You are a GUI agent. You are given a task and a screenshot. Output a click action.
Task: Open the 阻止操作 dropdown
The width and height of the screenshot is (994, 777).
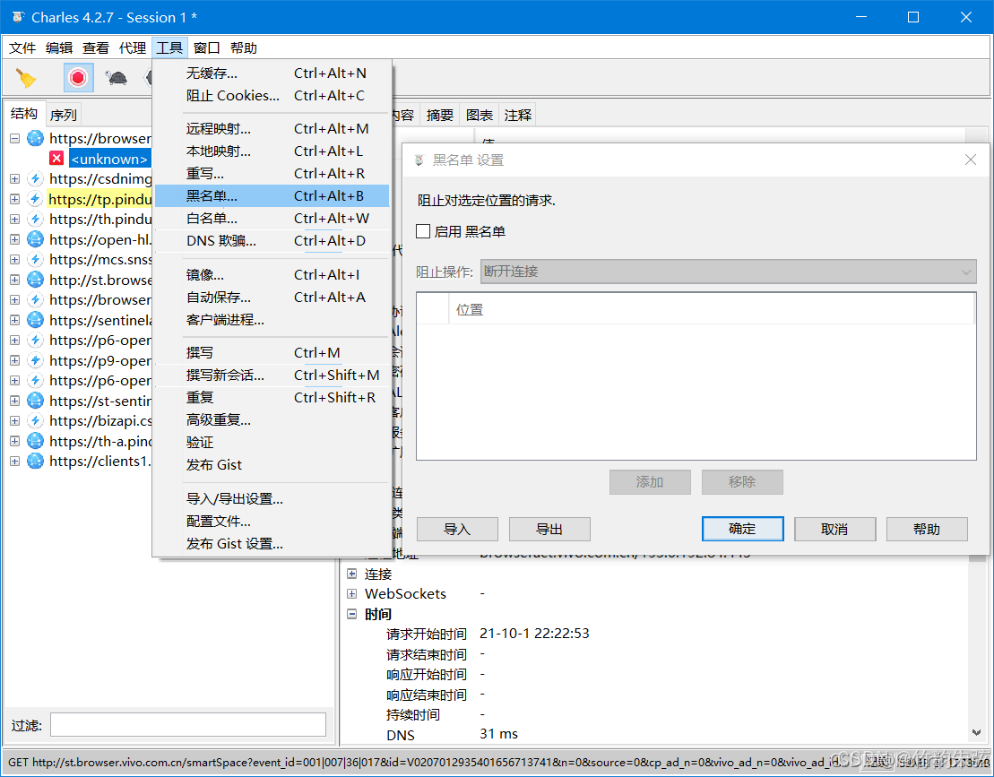729,272
